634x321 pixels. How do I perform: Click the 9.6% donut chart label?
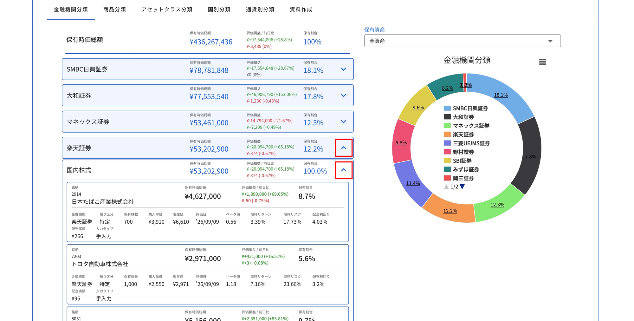418,108
